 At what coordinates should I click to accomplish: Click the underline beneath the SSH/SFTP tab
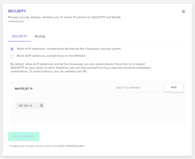19,41
